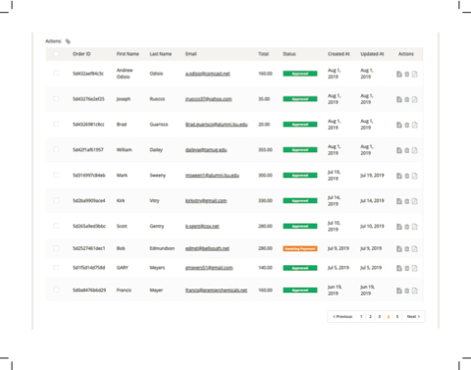Image resolution: width=471 pixels, height=370 pixels.
Task: Open the view document icon for Andrew Odisio's order
Action: (399, 74)
